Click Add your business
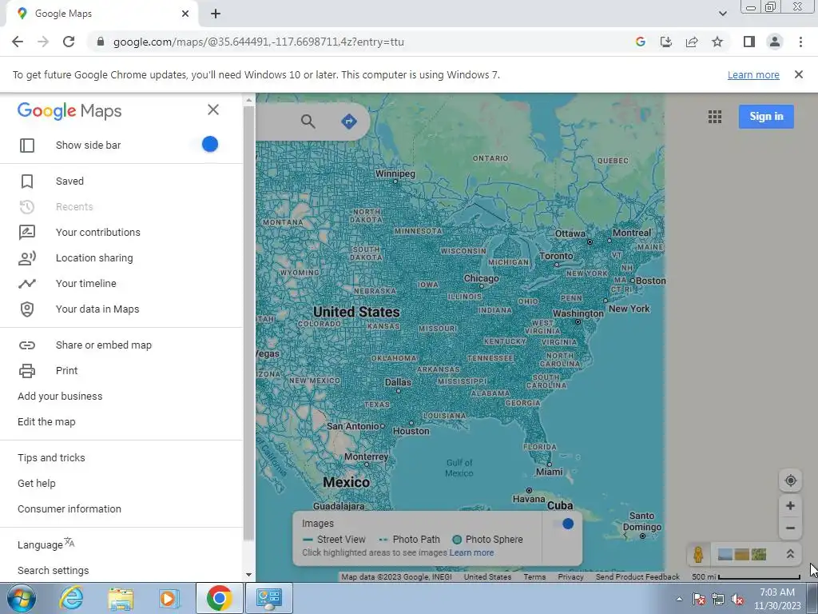 pyautogui.click(x=60, y=397)
